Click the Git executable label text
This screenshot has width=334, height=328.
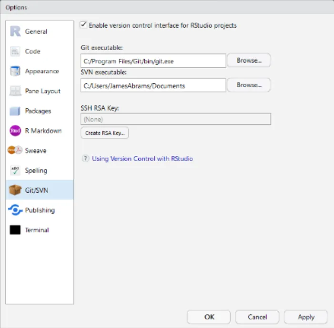(101, 48)
